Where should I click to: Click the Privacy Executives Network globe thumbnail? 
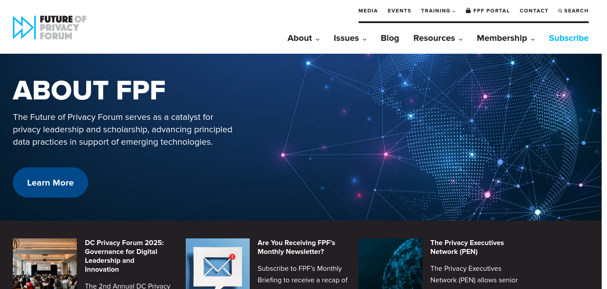(391, 264)
